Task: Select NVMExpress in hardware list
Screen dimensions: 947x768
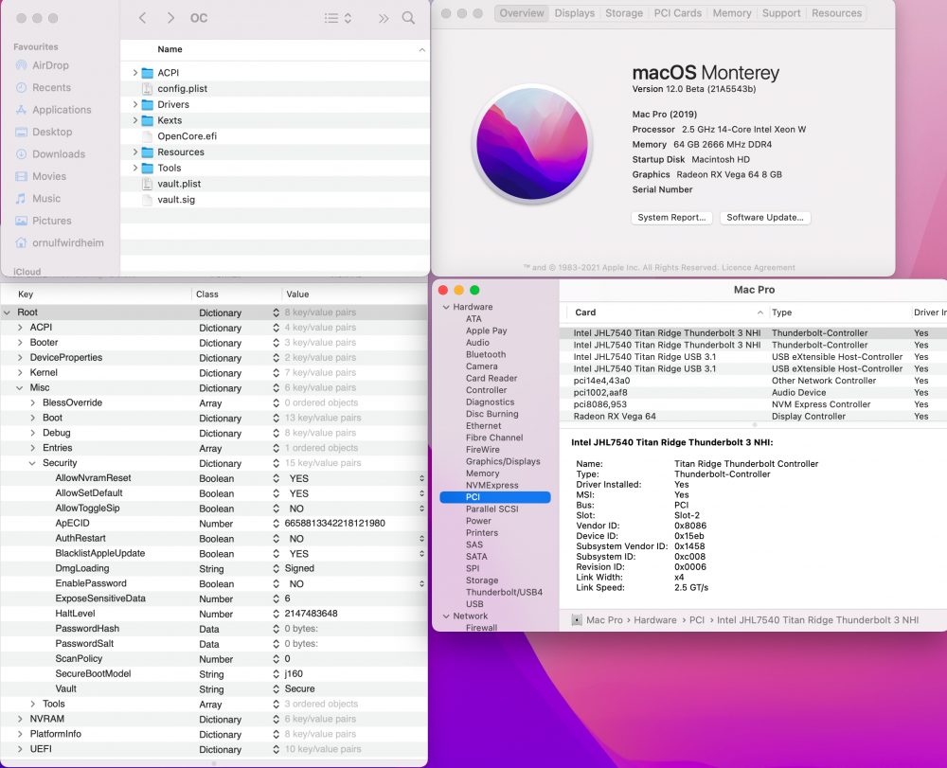Action: tap(491, 486)
